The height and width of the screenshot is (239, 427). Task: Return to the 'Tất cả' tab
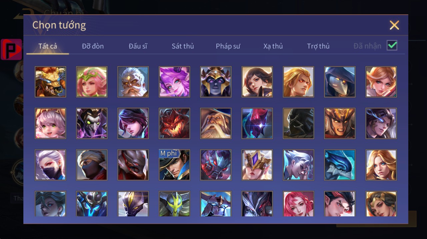(48, 46)
